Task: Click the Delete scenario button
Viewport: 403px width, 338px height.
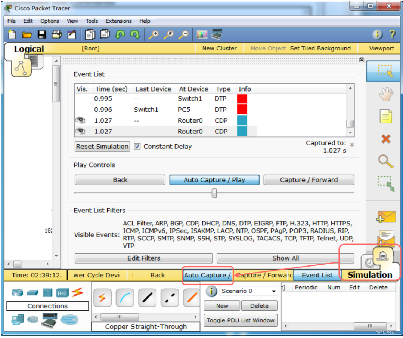Action: [x=259, y=306]
